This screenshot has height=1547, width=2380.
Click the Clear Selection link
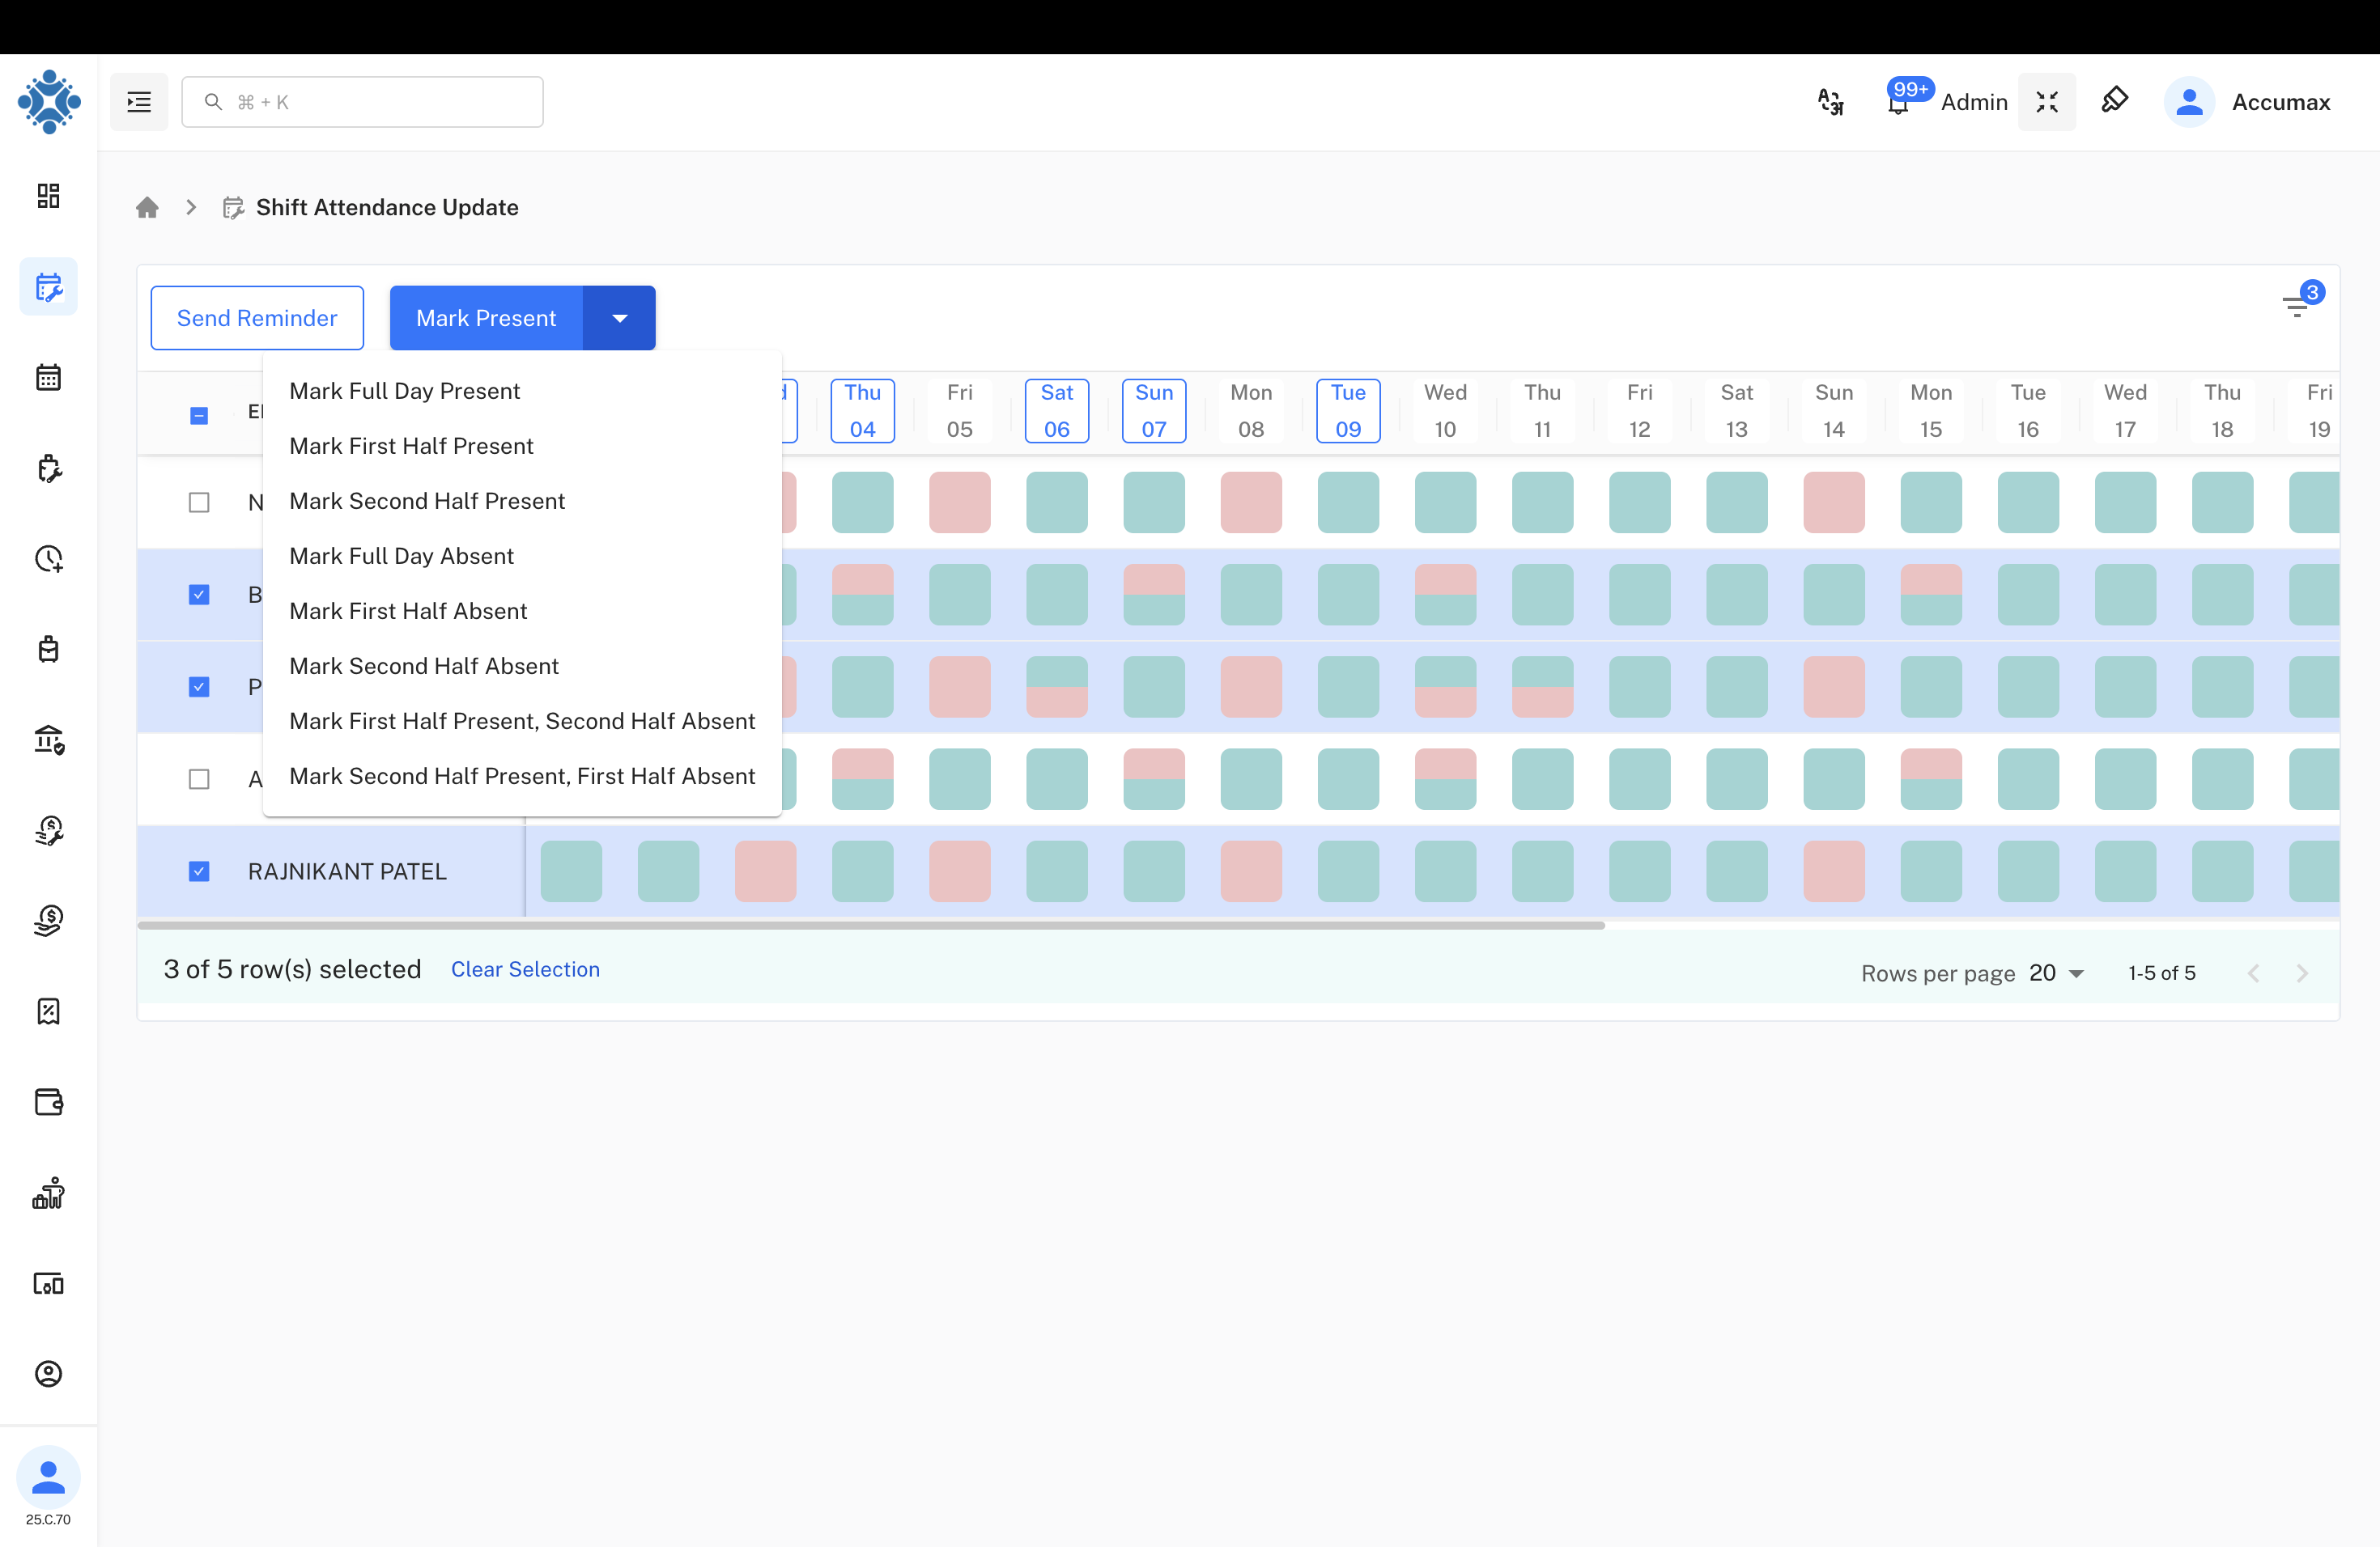pos(525,969)
